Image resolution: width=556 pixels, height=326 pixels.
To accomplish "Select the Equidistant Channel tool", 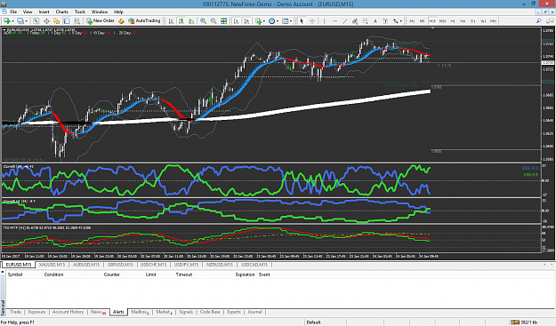I will (x=355, y=21).
